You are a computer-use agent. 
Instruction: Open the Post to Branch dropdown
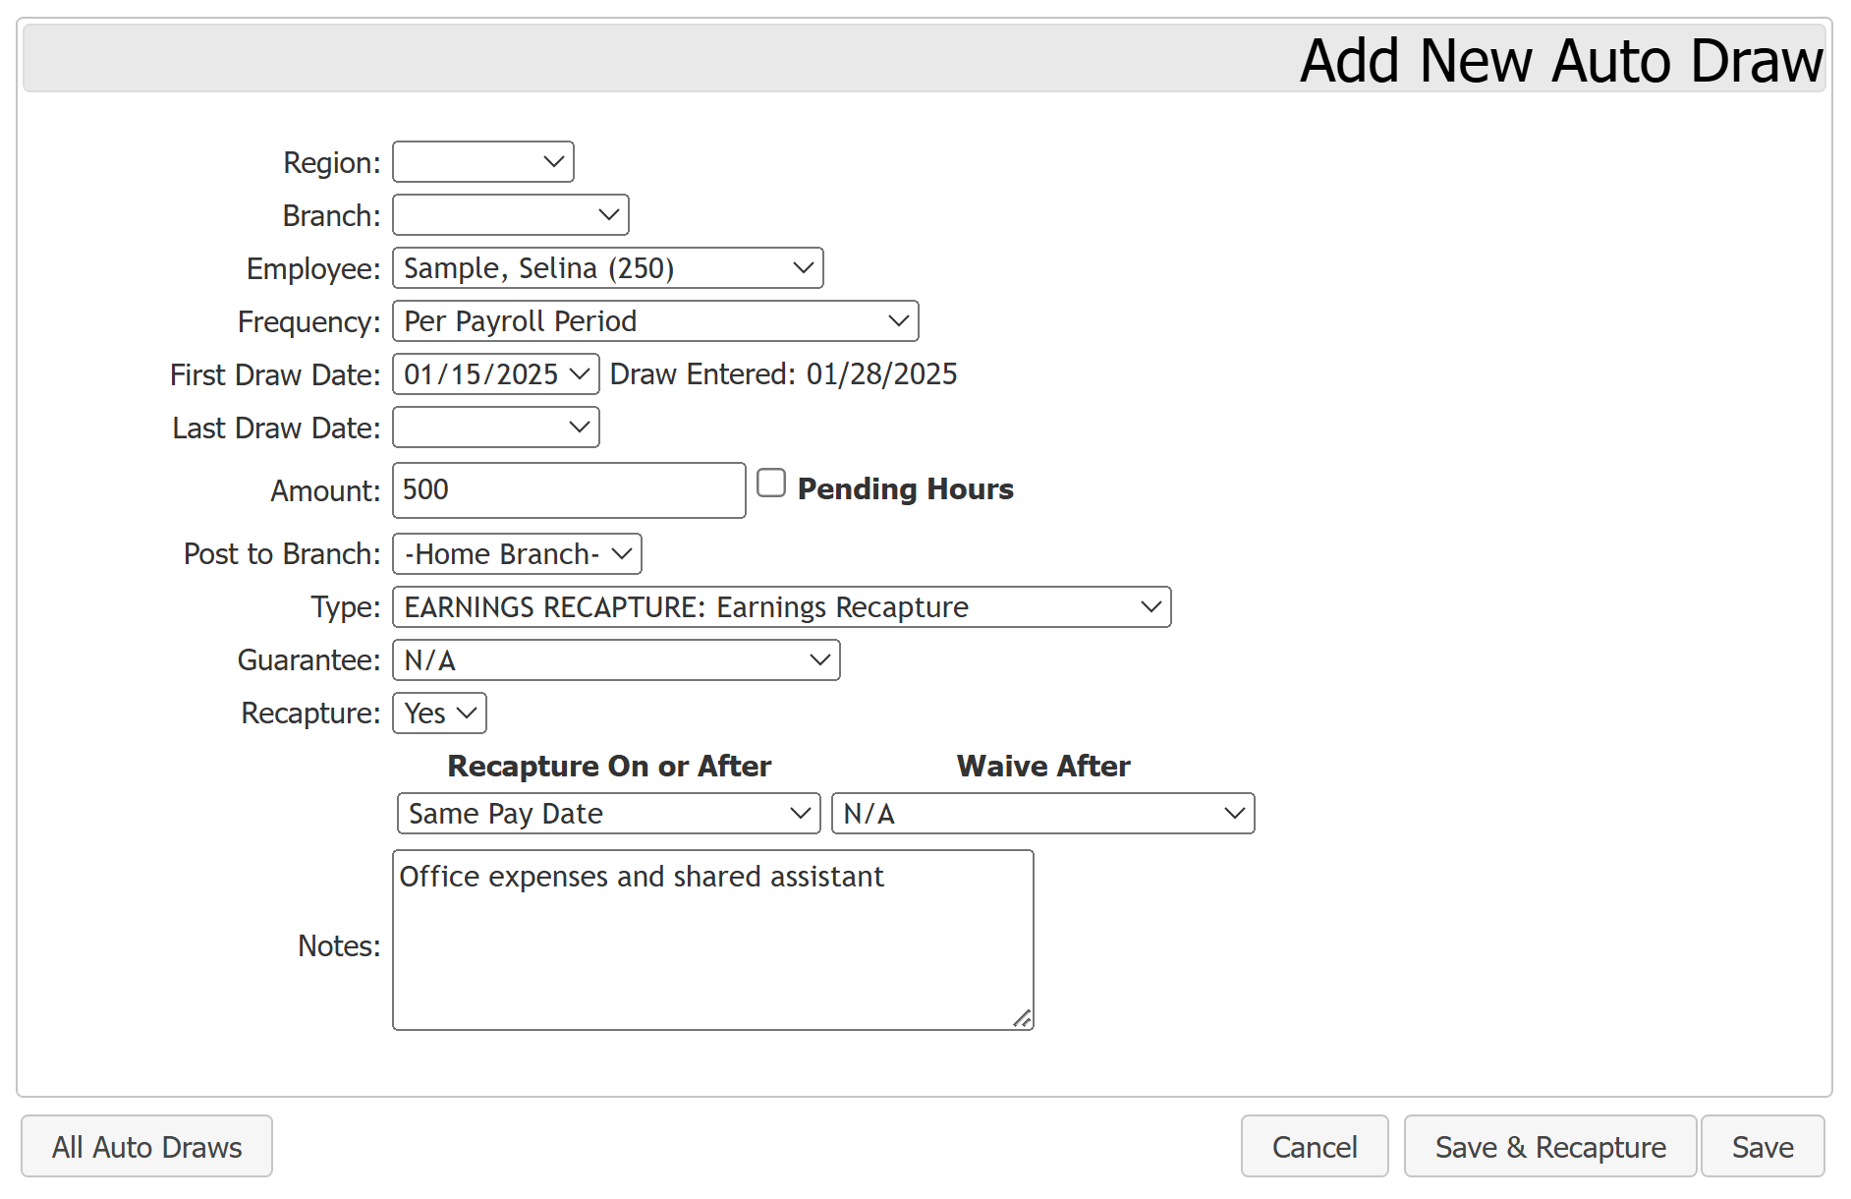pos(517,554)
